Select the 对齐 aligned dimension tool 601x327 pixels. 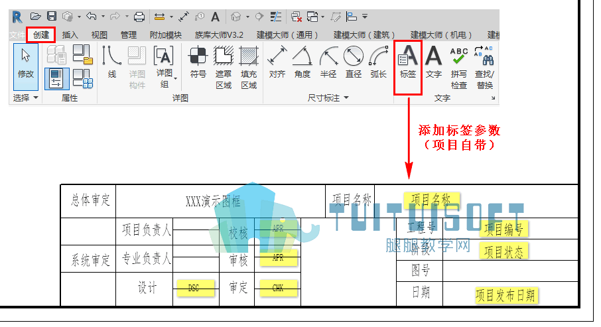pos(277,62)
